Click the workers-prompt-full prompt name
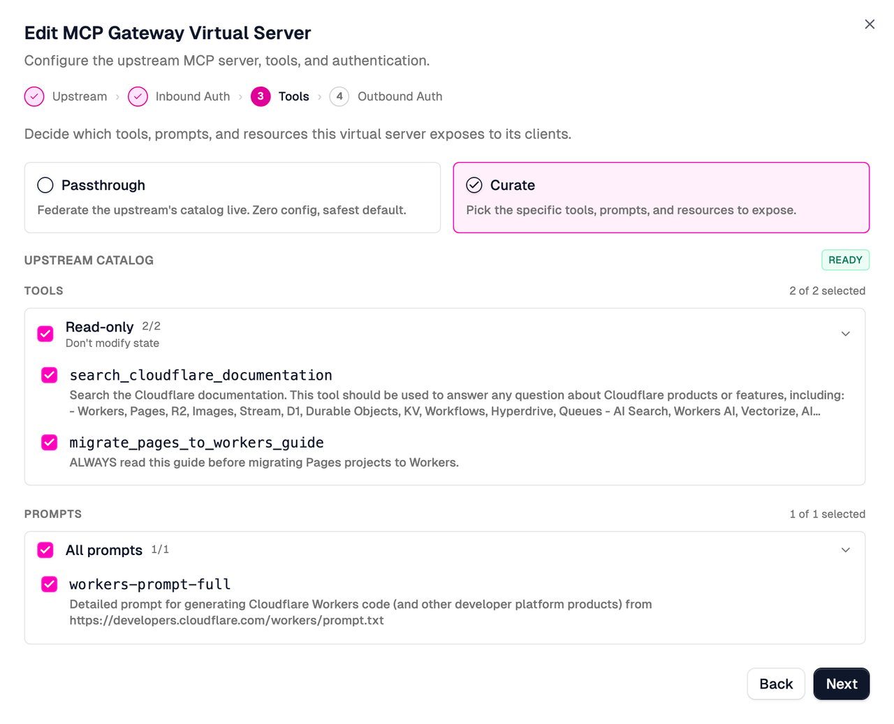Viewport: 894px width, 724px height. click(150, 584)
